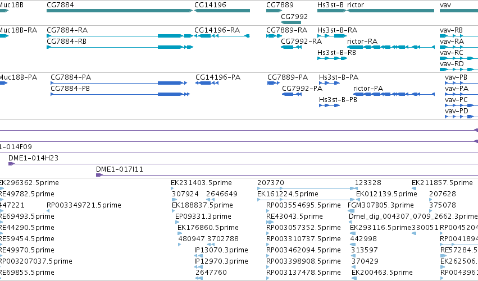Screen dimensions: 478x281
Task: Click the EK231403.5prime EST label
Action: [201, 183]
